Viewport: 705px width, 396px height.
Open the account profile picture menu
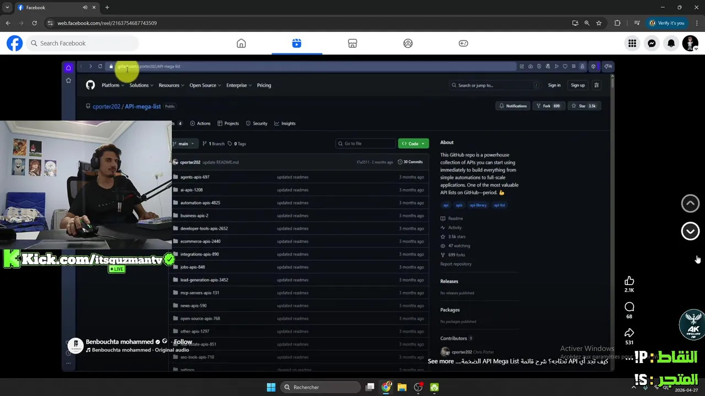coord(690,43)
